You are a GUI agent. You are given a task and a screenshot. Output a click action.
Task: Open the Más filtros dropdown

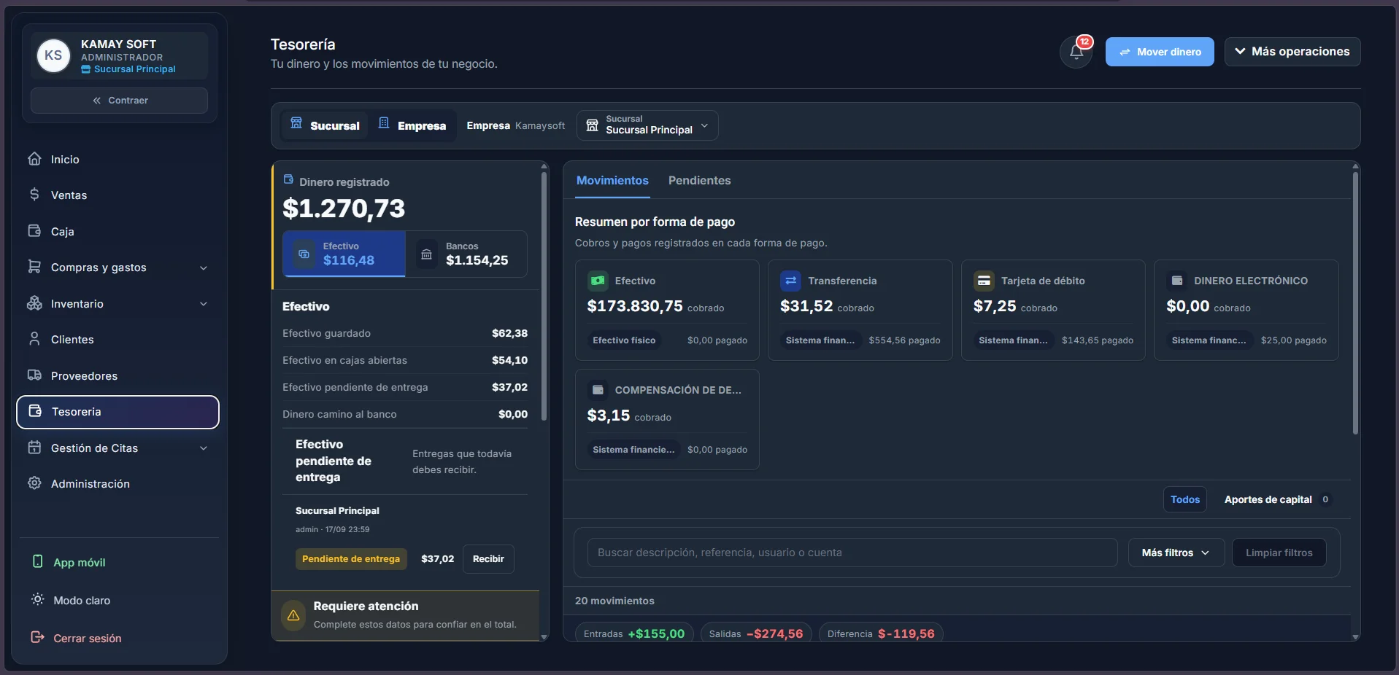pos(1176,553)
